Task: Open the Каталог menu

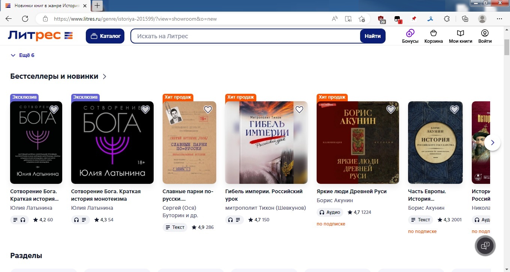Action: tap(105, 36)
